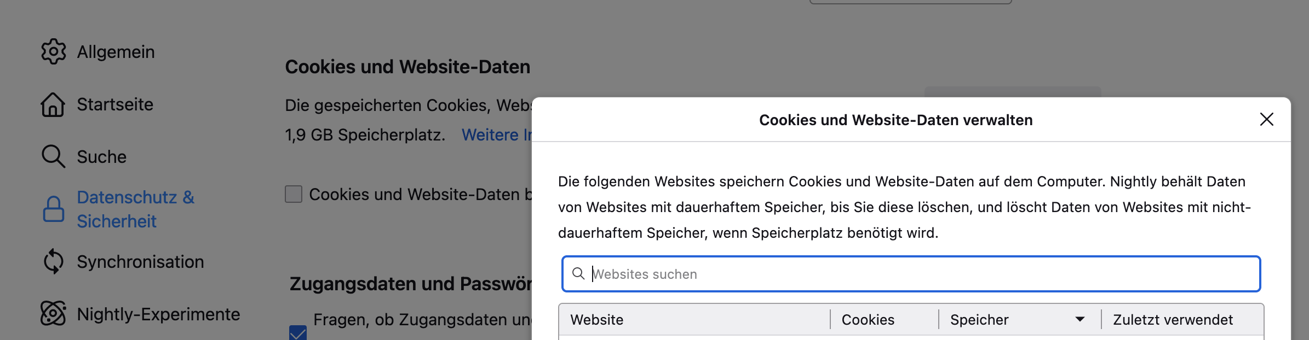Open the Weitere Informationen link
Image resolution: width=1309 pixels, height=340 pixels.
pos(496,134)
